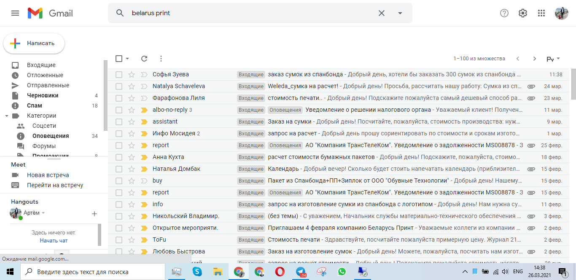Open Skype from the taskbar

tap(197, 272)
